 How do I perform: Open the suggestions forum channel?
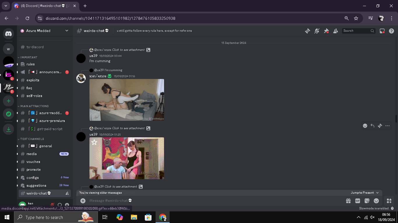(45, 186)
